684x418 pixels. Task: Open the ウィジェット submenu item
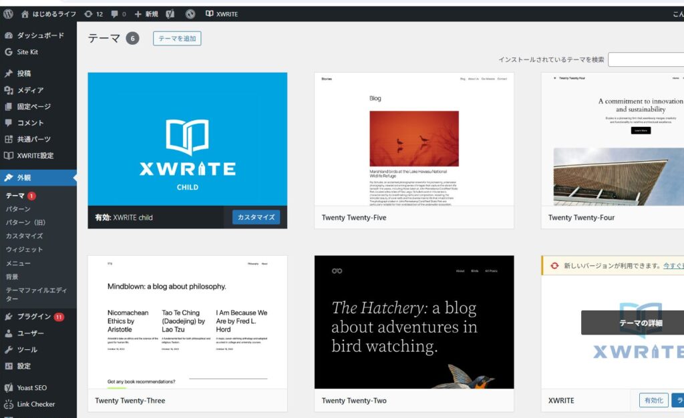click(x=24, y=250)
